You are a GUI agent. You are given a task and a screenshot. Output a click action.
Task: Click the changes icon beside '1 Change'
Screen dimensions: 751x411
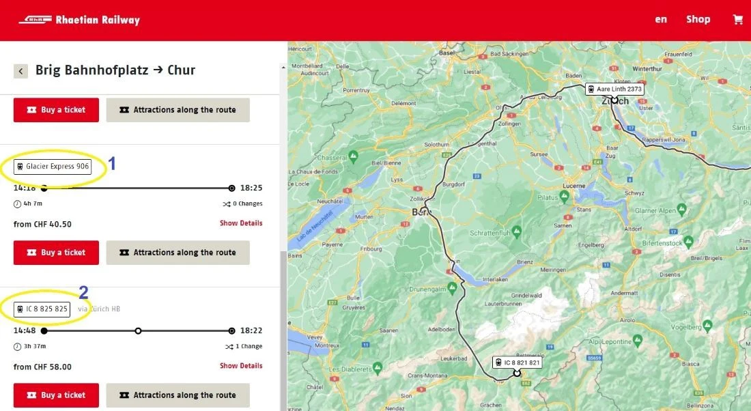pyautogui.click(x=229, y=347)
